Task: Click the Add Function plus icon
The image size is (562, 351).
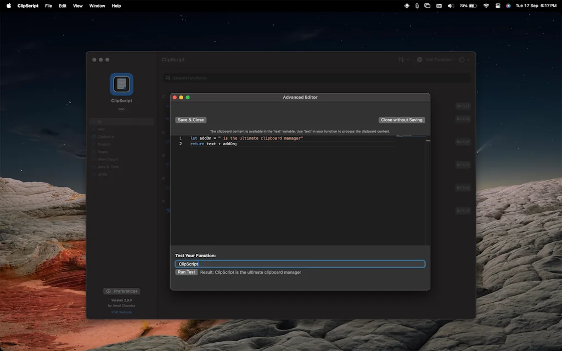Action: pyautogui.click(x=420, y=59)
